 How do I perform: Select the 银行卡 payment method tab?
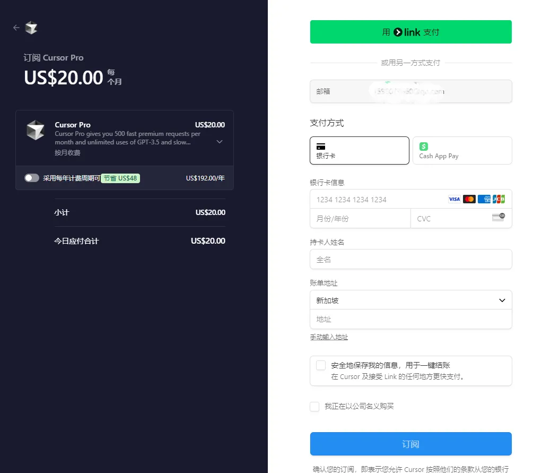360,151
